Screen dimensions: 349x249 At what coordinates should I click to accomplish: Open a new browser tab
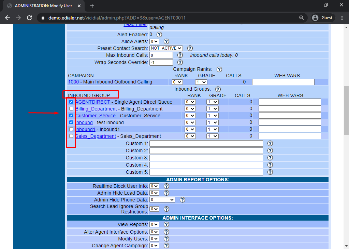92,6
